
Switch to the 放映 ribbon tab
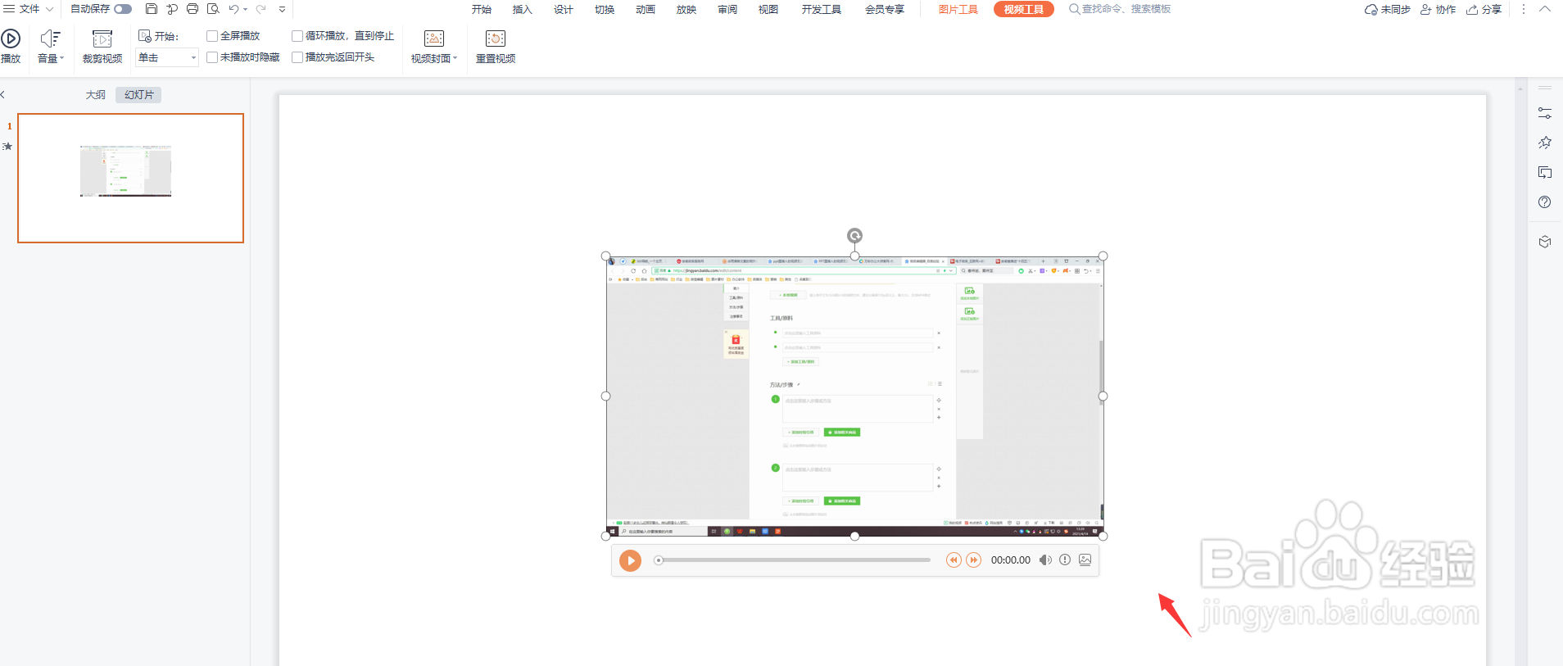coord(686,9)
